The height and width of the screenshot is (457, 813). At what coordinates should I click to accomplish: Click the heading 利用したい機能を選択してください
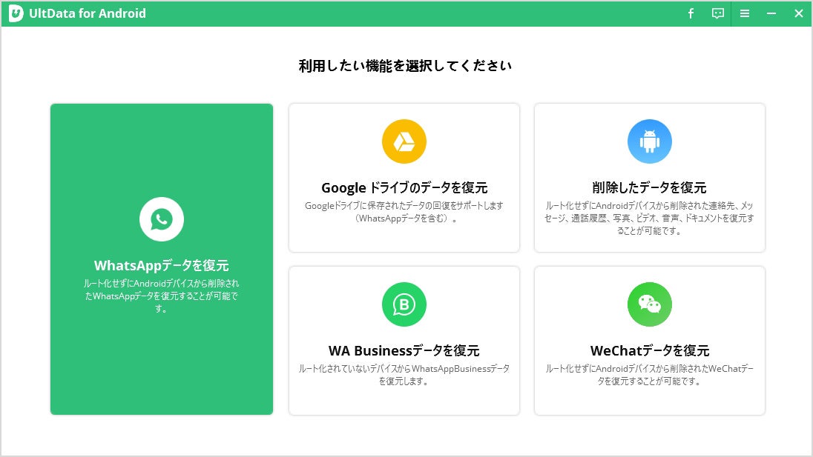coord(406,65)
